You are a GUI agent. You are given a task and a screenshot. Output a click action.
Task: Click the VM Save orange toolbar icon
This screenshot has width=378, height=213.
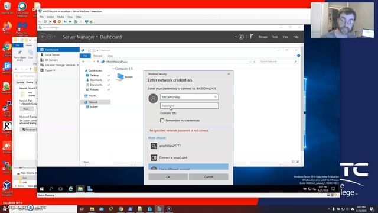[59, 22]
